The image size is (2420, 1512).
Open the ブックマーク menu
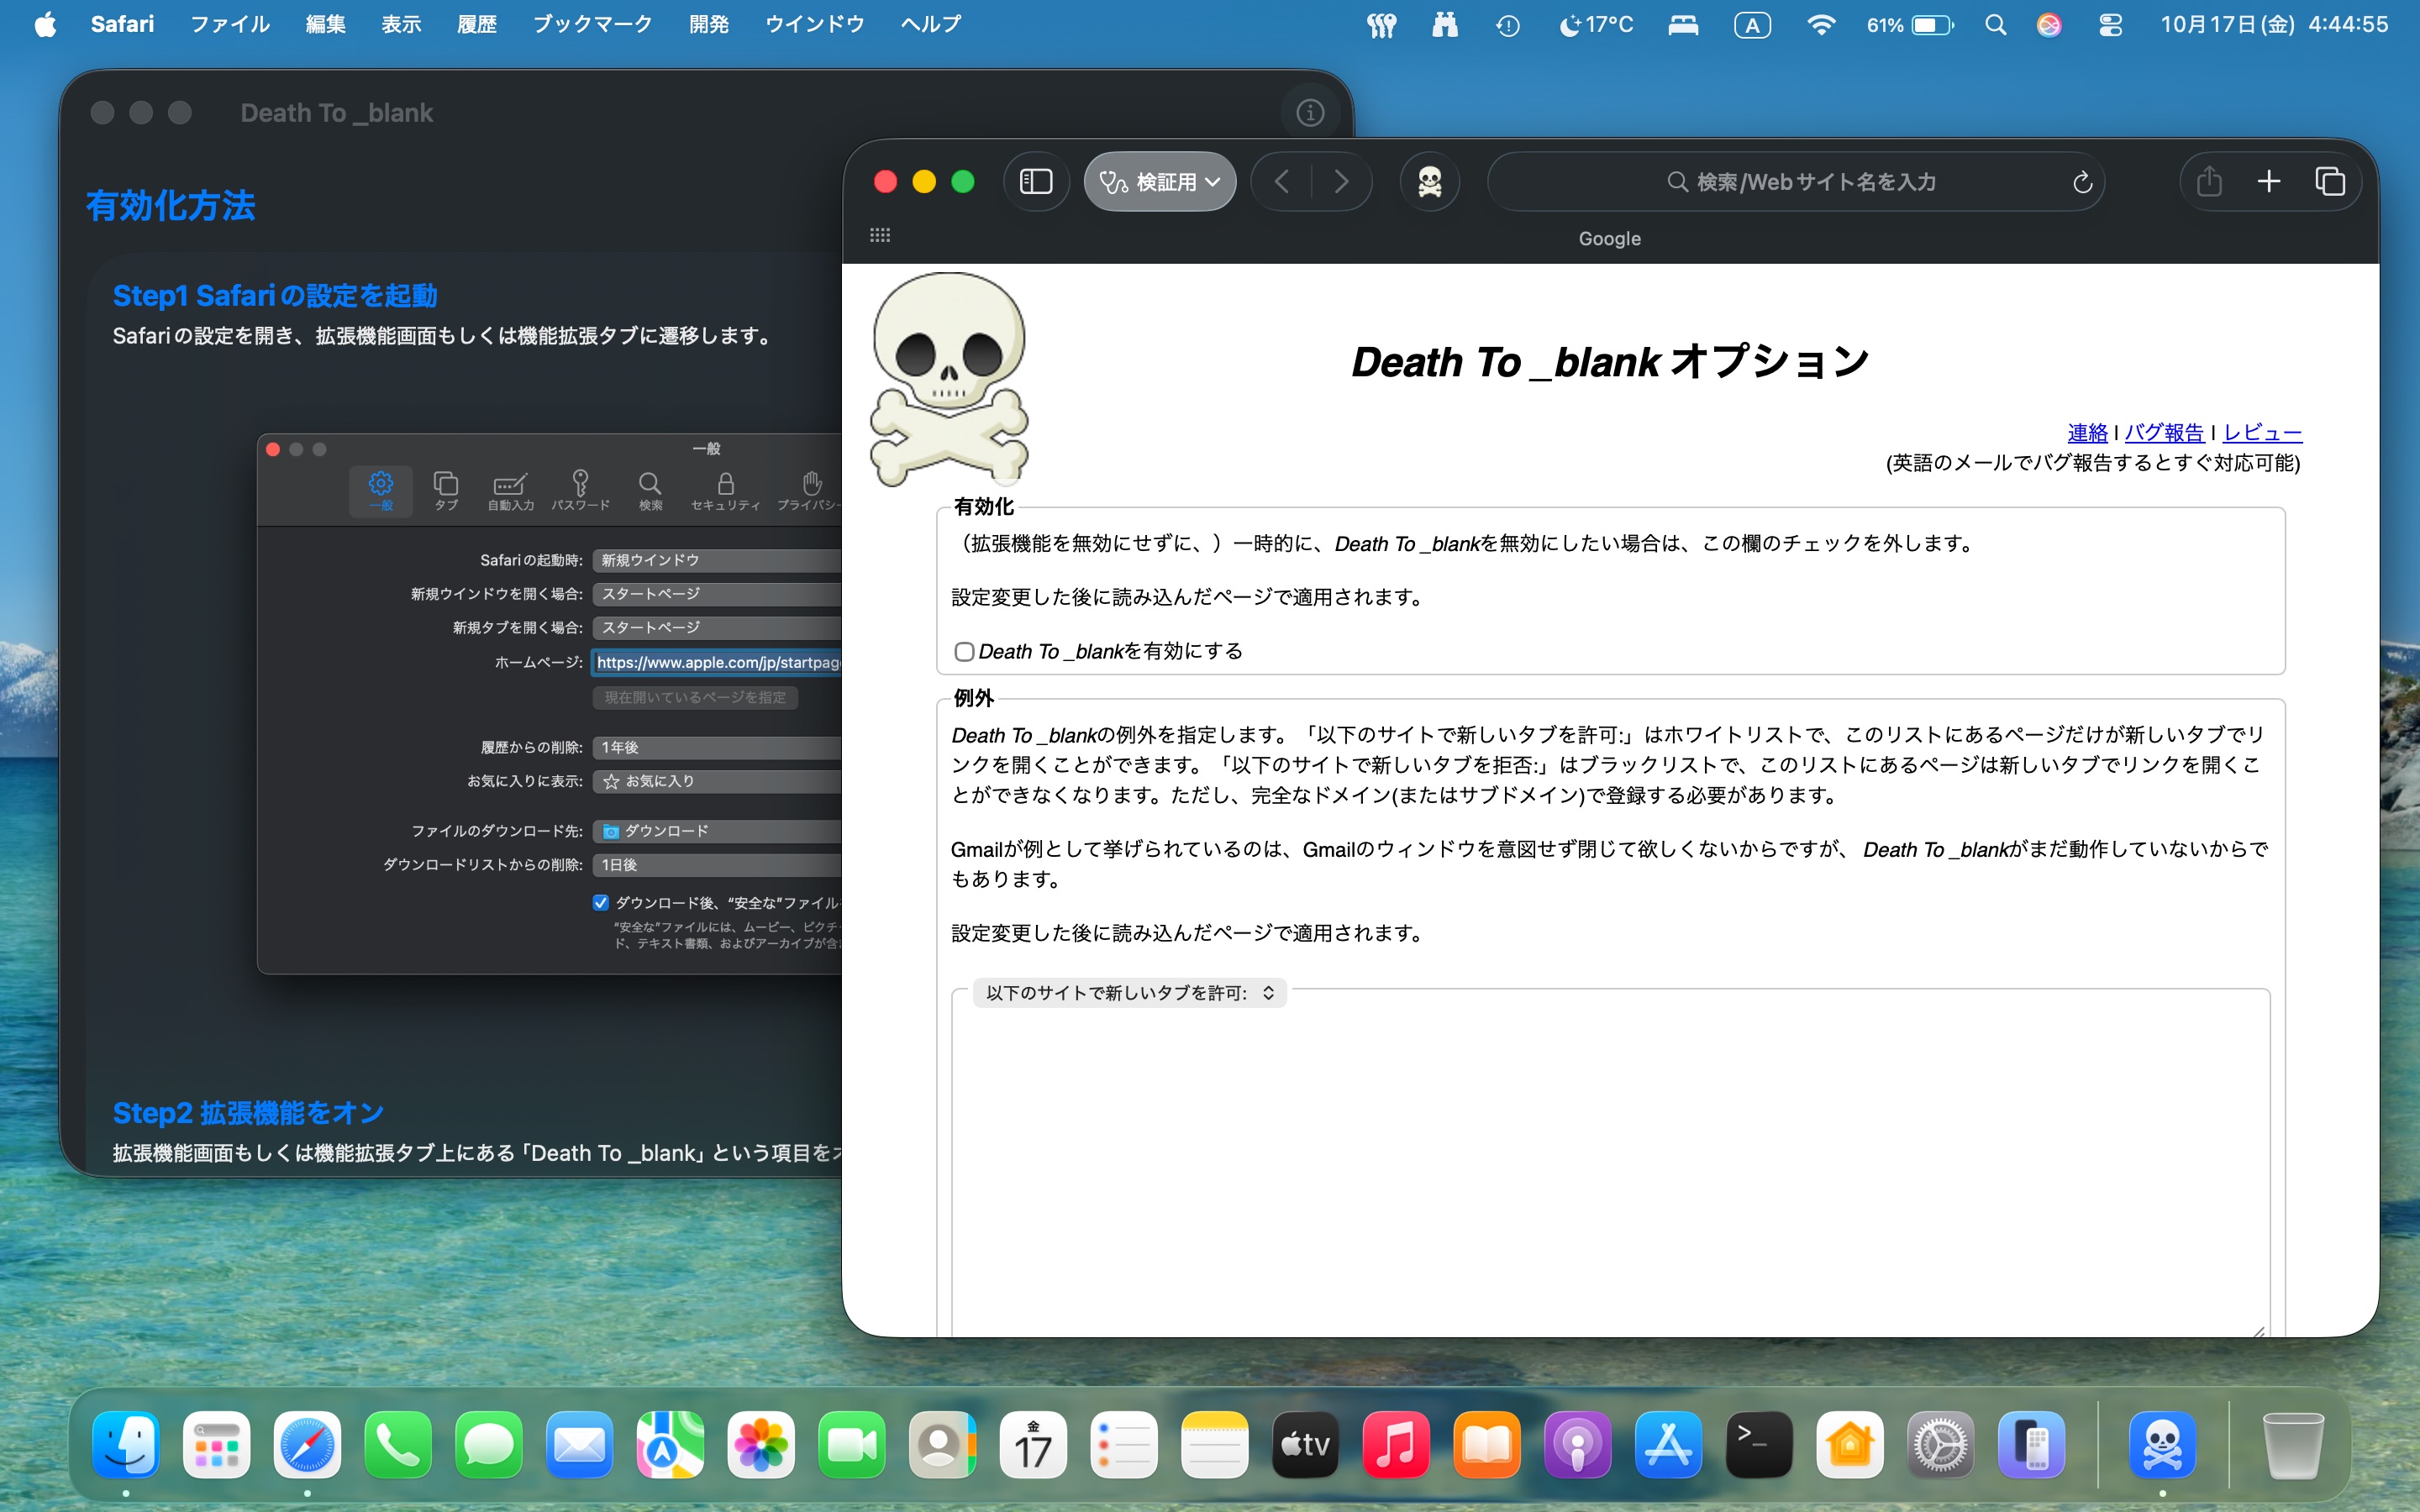(592, 24)
